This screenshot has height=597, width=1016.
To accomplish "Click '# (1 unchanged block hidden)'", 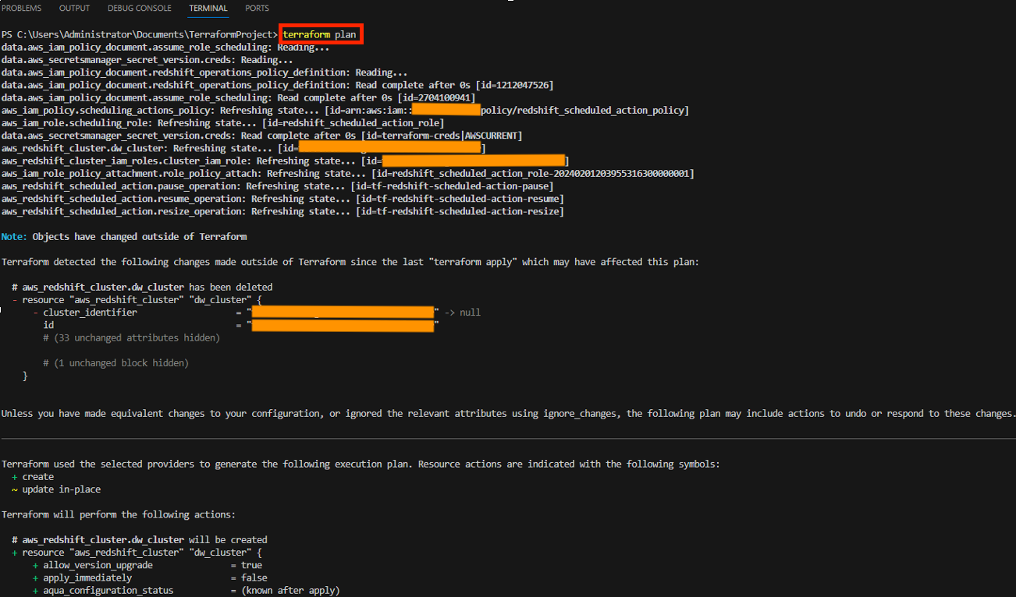I will [115, 363].
